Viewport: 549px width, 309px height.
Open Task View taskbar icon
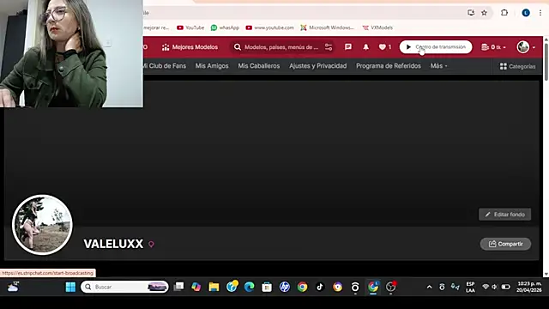(179, 287)
